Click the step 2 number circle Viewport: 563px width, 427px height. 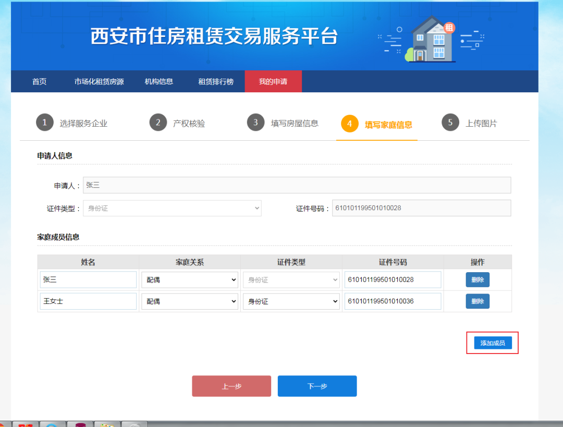coord(158,123)
